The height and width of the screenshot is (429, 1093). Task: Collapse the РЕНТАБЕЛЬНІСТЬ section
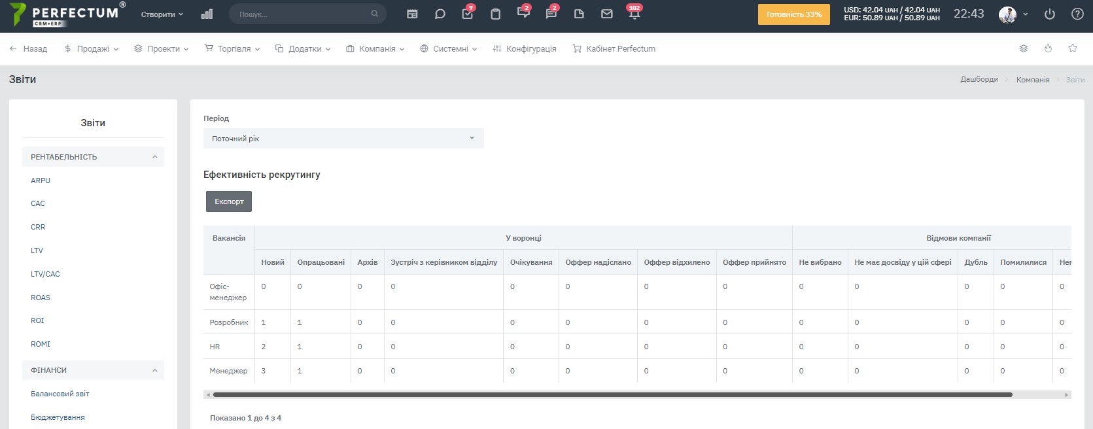pyautogui.click(x=93, y=157)
